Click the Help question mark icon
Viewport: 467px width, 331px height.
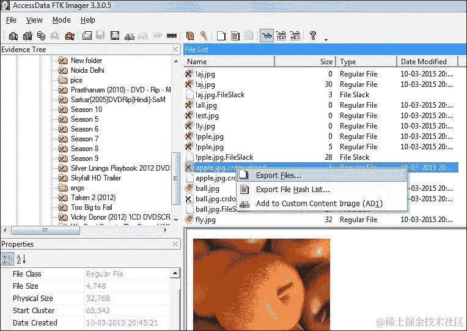click(313, 35)
